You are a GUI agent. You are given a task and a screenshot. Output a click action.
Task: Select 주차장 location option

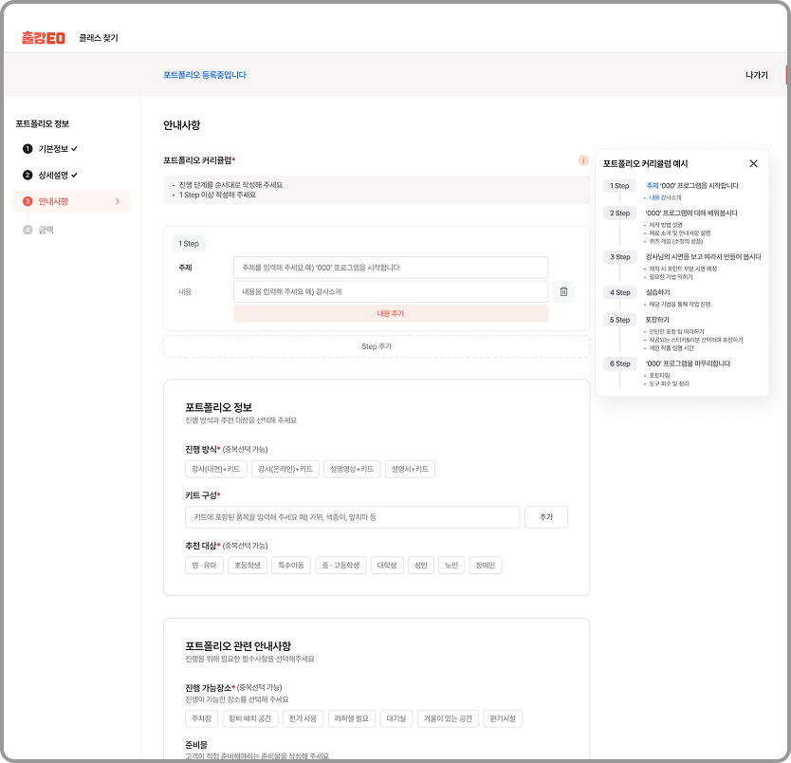pos(201,718)
